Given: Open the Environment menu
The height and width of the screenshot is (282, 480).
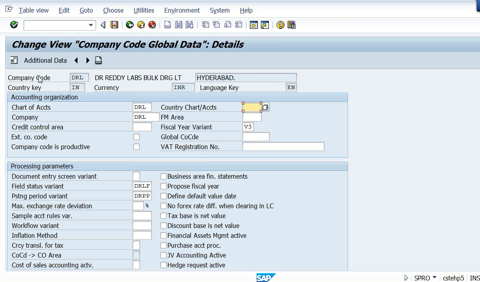Looking at the screenshot, I should click(182, 10).
